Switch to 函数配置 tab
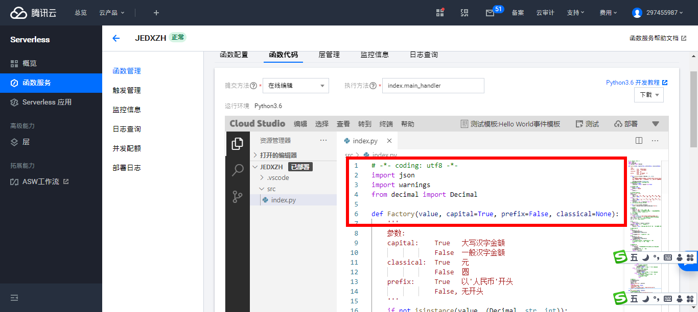This screenshot has width=698, height=312. tap(234, 55)
